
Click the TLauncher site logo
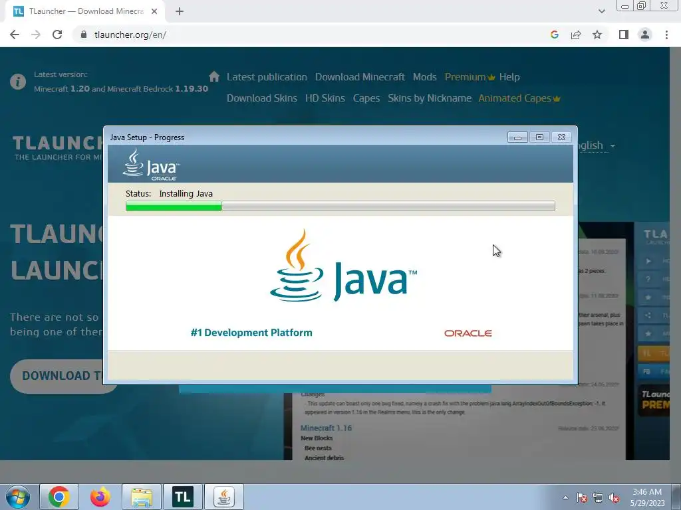[58, 147]
